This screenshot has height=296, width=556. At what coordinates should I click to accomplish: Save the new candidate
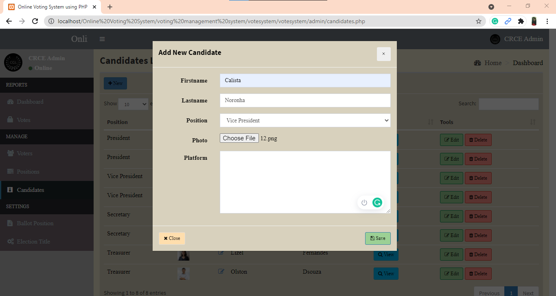coord(378,238)
